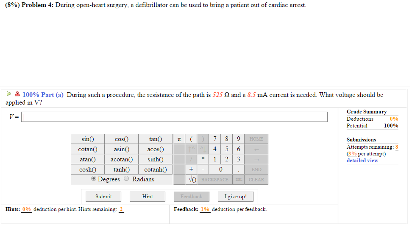Click the I give up! button
The height and width of the screenshot is (226, 410).
click(235, 196)
